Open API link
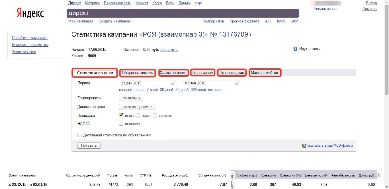Screen dimensions: 389x189 pyautogui.click(x=268, y=21)
